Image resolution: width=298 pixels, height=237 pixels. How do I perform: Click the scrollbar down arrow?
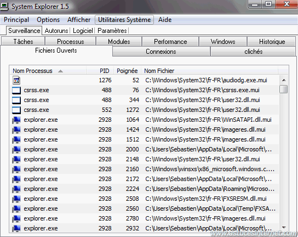[284, 228]
